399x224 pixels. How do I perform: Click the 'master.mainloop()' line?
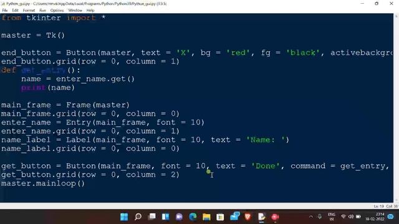[43, 184]
